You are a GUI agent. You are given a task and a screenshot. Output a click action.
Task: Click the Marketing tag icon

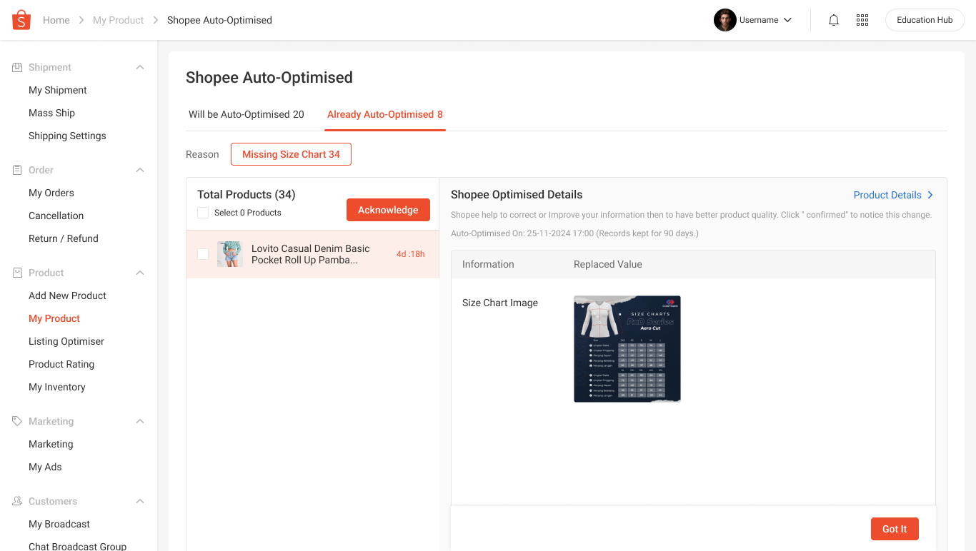pos(17,421)
